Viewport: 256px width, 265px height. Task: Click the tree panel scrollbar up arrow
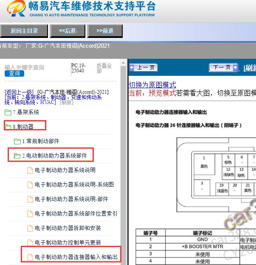[x=123, y=63]
